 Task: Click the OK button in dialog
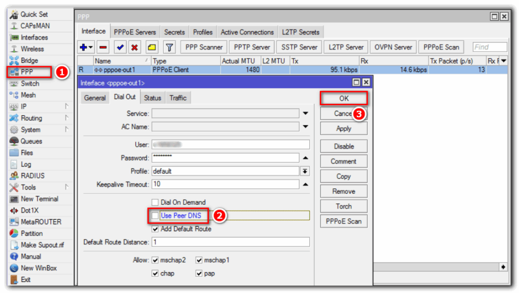(344, 98)
